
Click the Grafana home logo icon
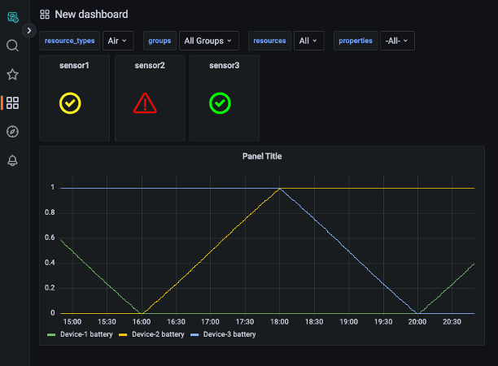tap(13, 17)
